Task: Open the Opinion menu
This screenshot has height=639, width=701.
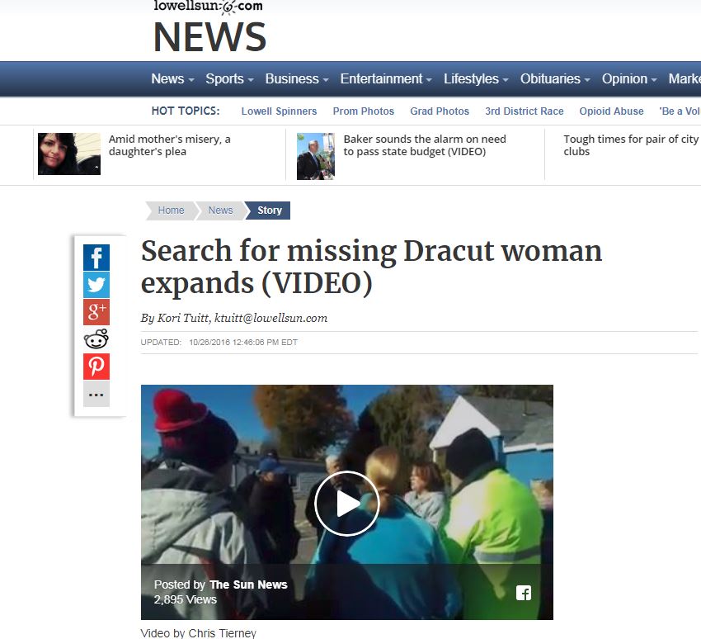Action: tap(629, 78)
